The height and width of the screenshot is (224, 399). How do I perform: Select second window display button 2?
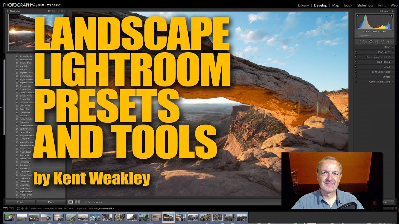coord(11,208)
